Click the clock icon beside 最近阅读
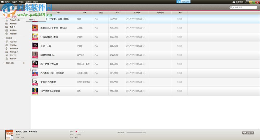 [7, 34]
